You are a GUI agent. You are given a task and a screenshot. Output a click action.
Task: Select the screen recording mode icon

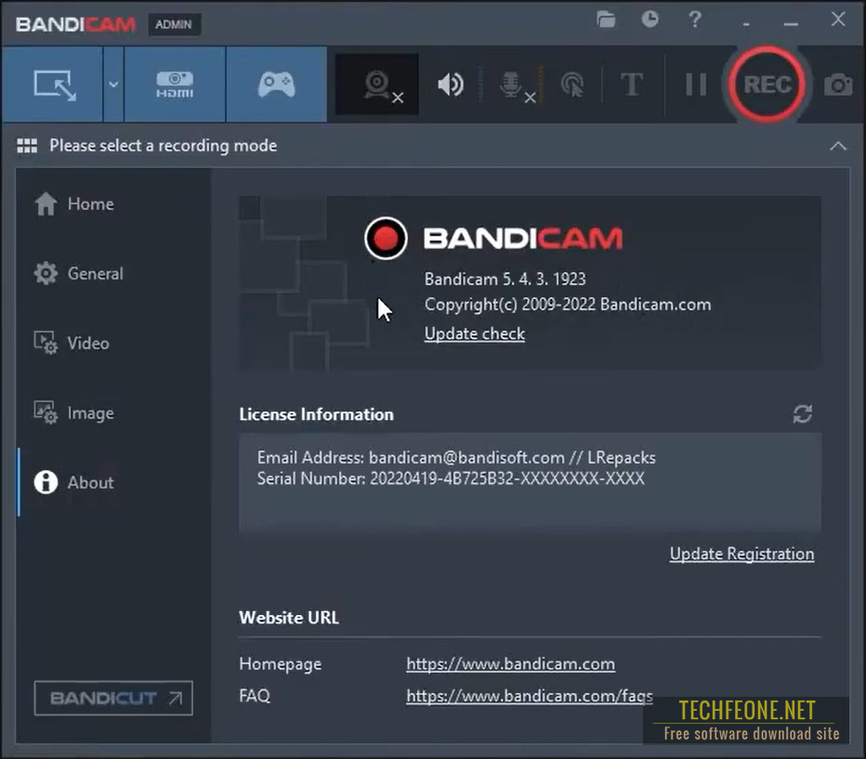(x=54, y=85)
